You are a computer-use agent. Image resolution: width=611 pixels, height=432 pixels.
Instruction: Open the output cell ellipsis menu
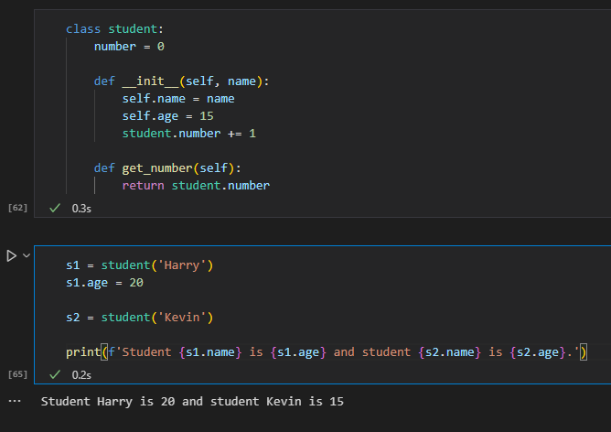15,401
